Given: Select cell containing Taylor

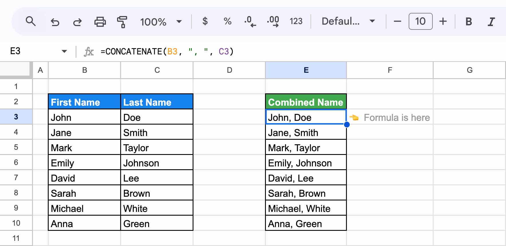Looking at the screenshot, I should tap(157, 147).
